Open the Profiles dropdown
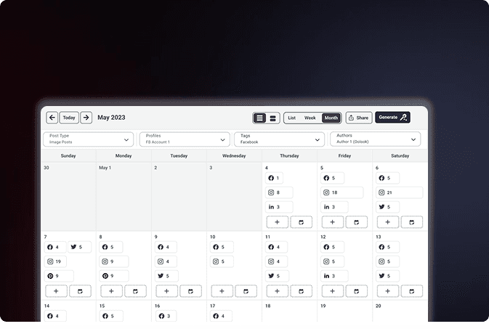The width and height of the screenshot is (489, 329). (x=185, y=139)
